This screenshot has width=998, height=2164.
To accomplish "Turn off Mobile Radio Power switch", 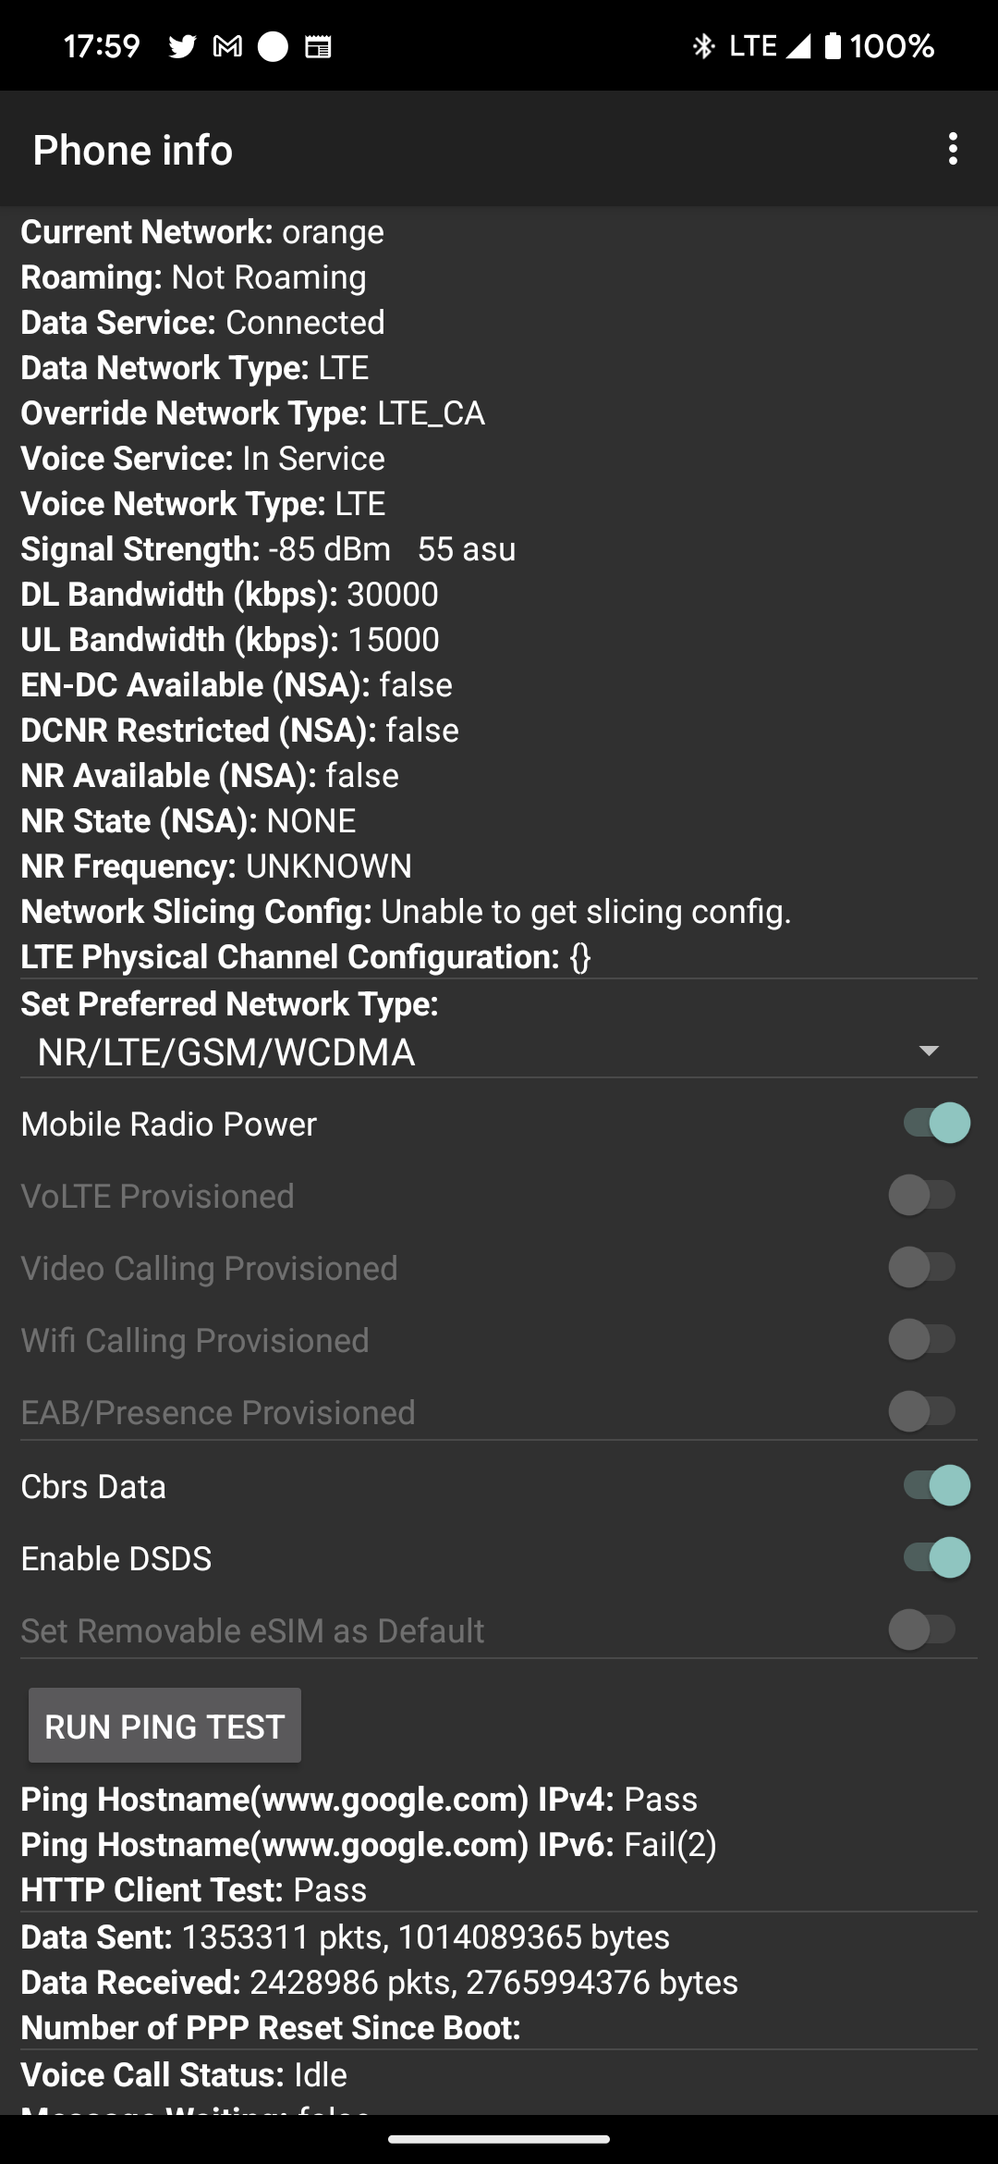I will 935,1124.
